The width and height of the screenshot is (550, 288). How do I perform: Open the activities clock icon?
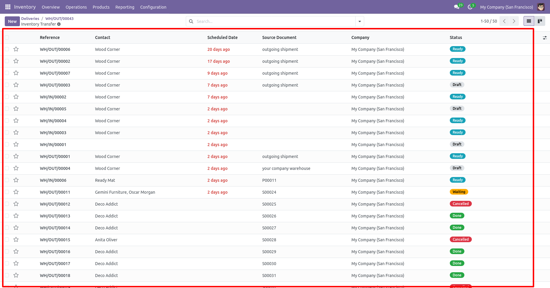tap(470, 7)
